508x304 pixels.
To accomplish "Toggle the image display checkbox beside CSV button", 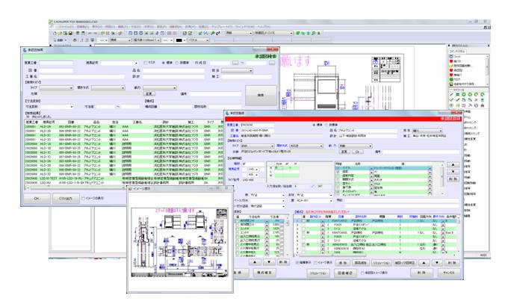I will tap(83, 198).
